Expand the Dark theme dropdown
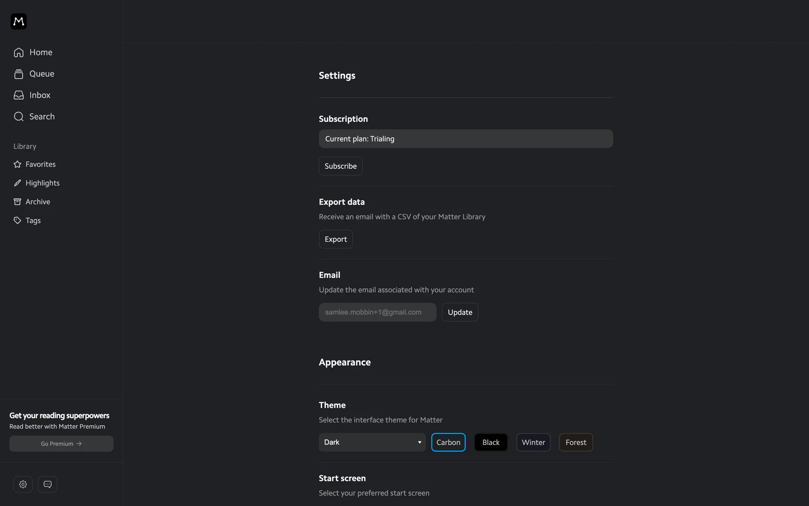 point(372,442)
